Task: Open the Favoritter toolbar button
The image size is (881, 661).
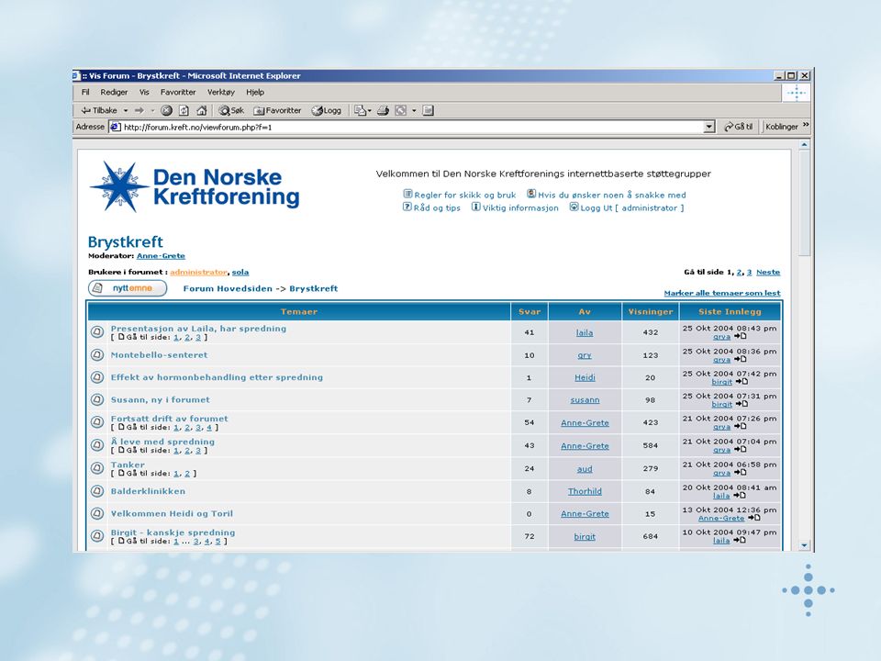Action: pos(277,111)
